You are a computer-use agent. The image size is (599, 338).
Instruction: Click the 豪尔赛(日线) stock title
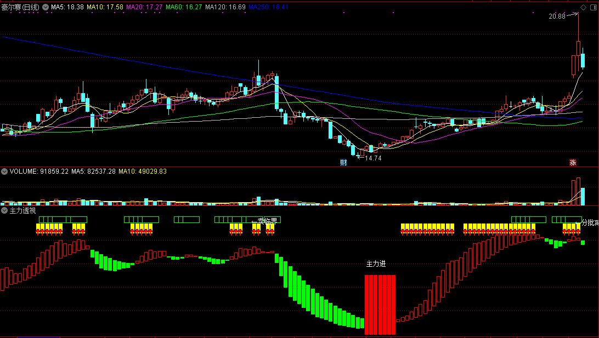(x=20, y=7)
